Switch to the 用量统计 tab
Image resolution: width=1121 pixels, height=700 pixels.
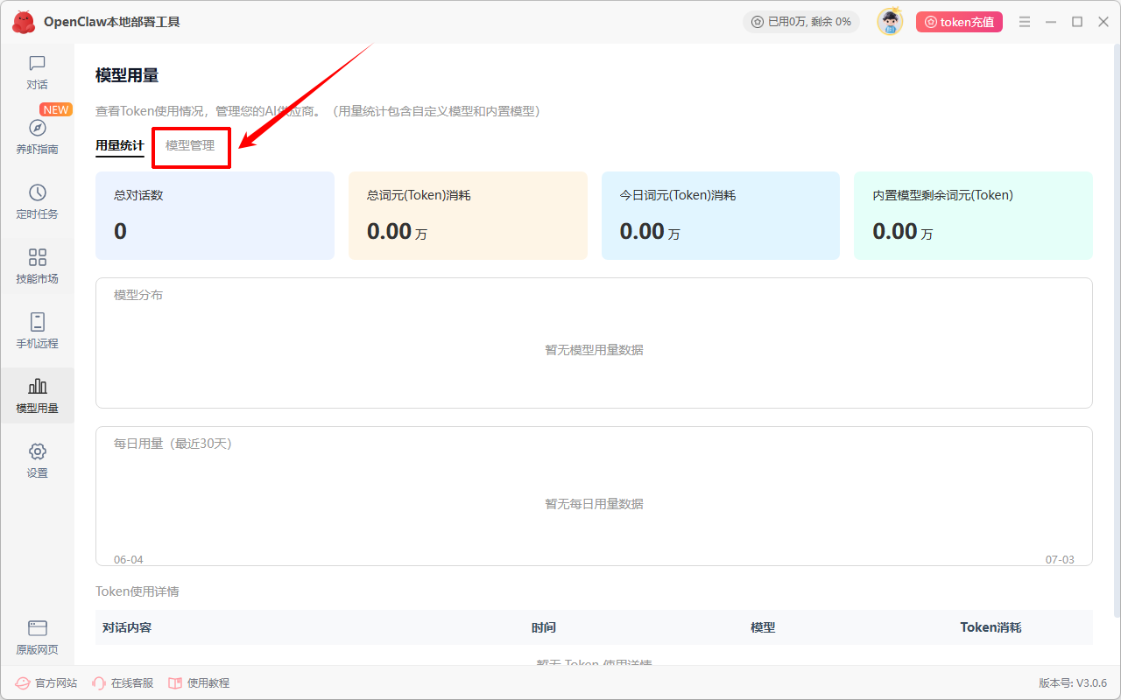(120, 145)
